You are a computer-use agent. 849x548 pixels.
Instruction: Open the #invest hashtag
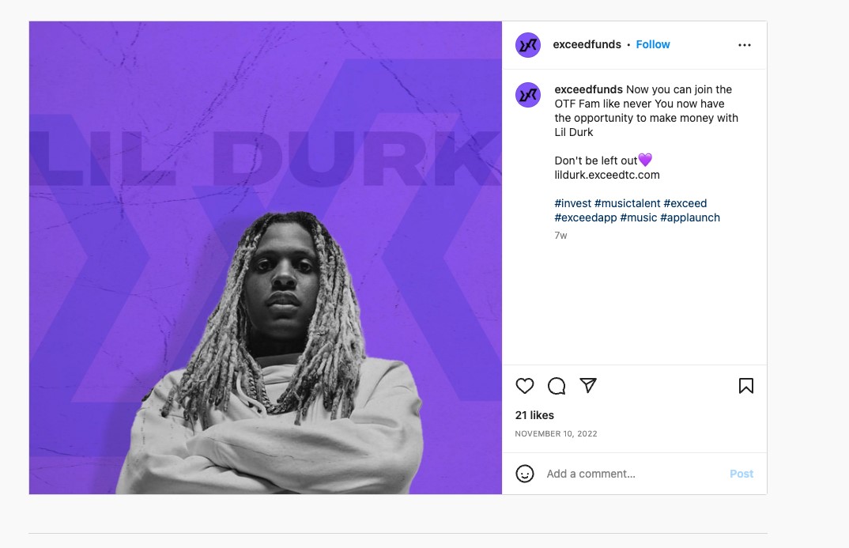(572, 203)
